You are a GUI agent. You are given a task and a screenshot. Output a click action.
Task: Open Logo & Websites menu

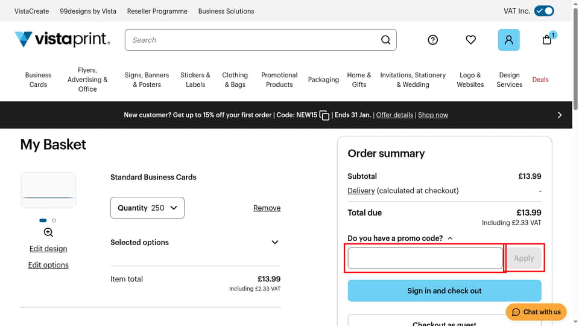coord(470,80)
